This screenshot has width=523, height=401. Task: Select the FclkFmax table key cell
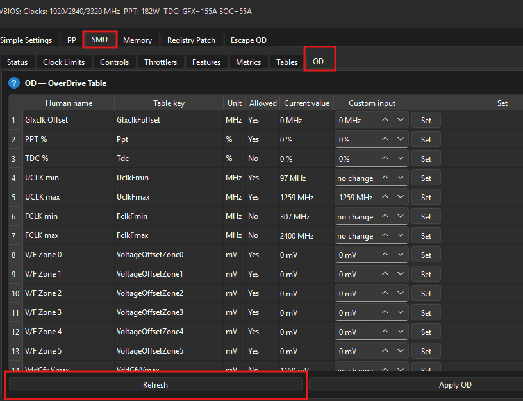[169, 235]
